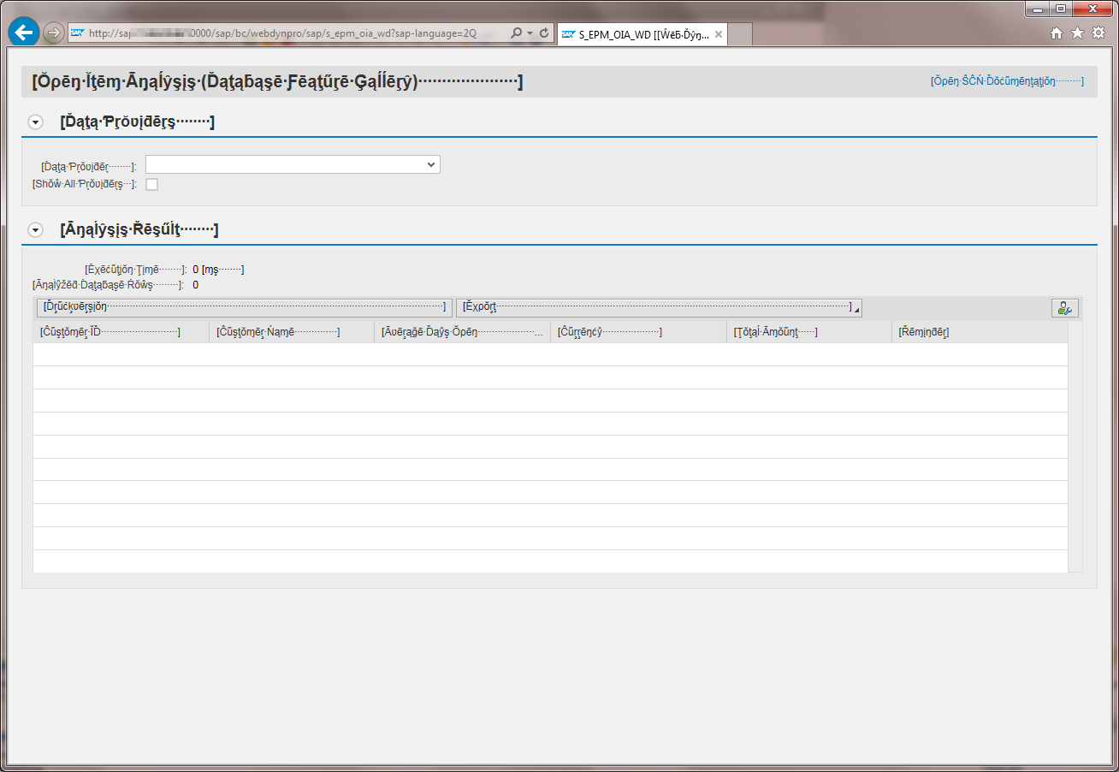Click the browser Back arrow button
Image resolution: width=1119 pixels, height=772 pixels.
[x=24, y=33]
